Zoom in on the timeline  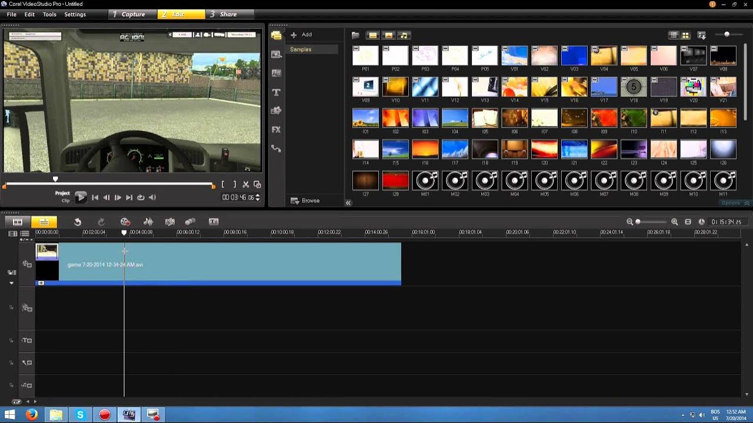pos(674,221)
